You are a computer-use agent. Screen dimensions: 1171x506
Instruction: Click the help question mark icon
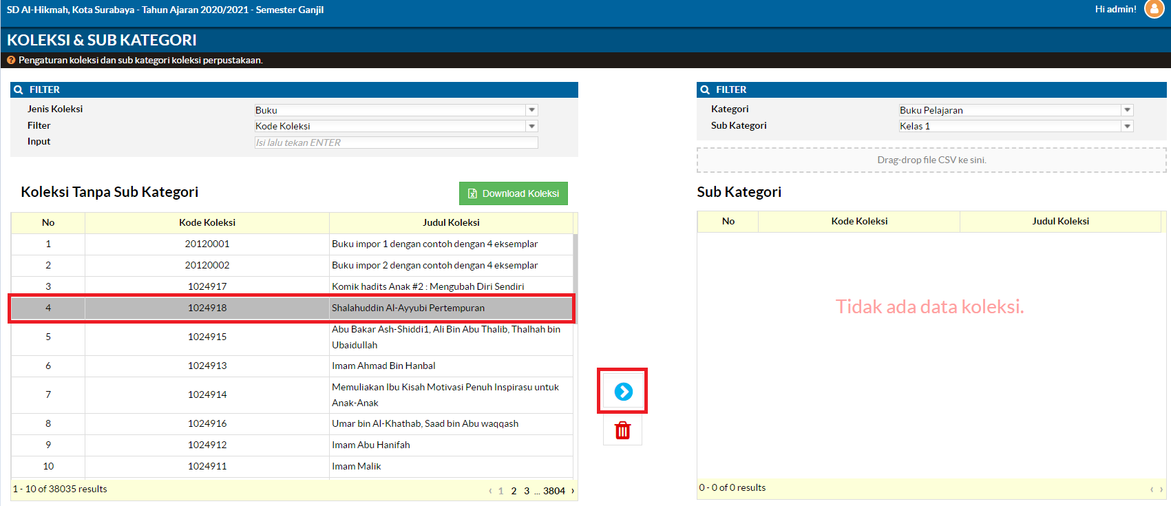point(11,61)
